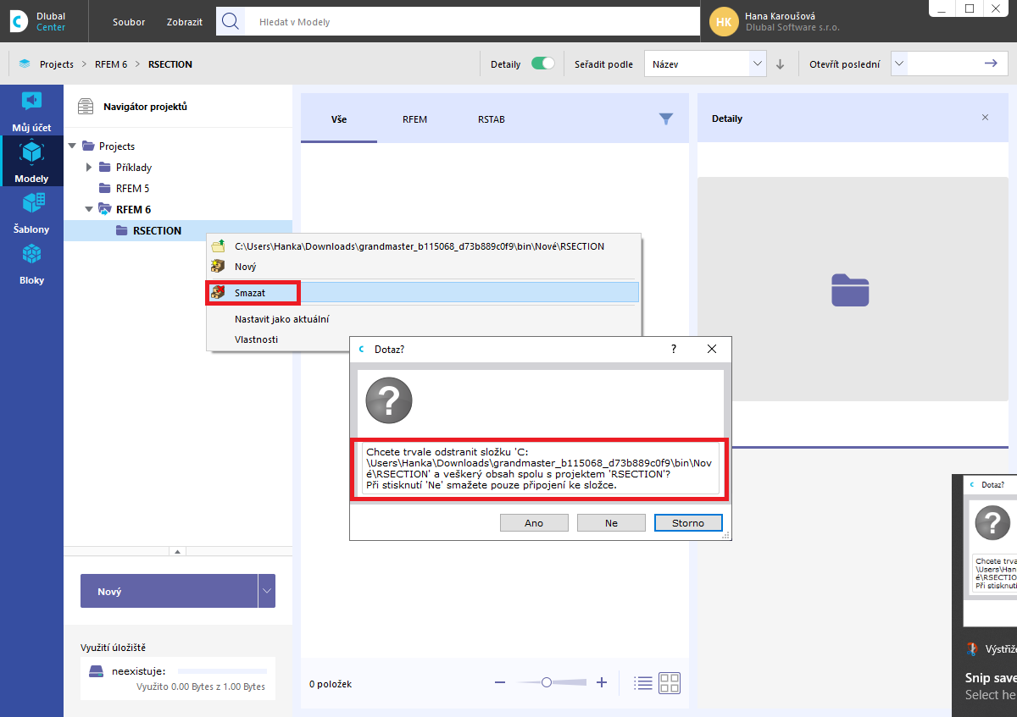Close the Detaily panel

click(x=985, y=118)
